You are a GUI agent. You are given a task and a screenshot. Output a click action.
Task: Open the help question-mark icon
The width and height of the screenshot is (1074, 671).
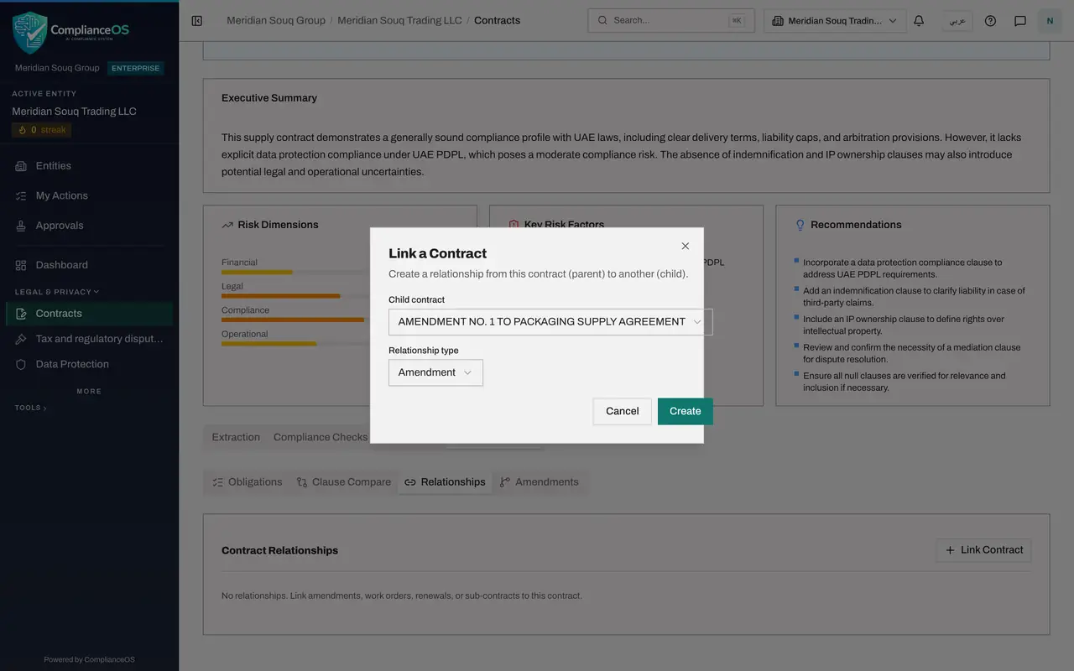990,21
